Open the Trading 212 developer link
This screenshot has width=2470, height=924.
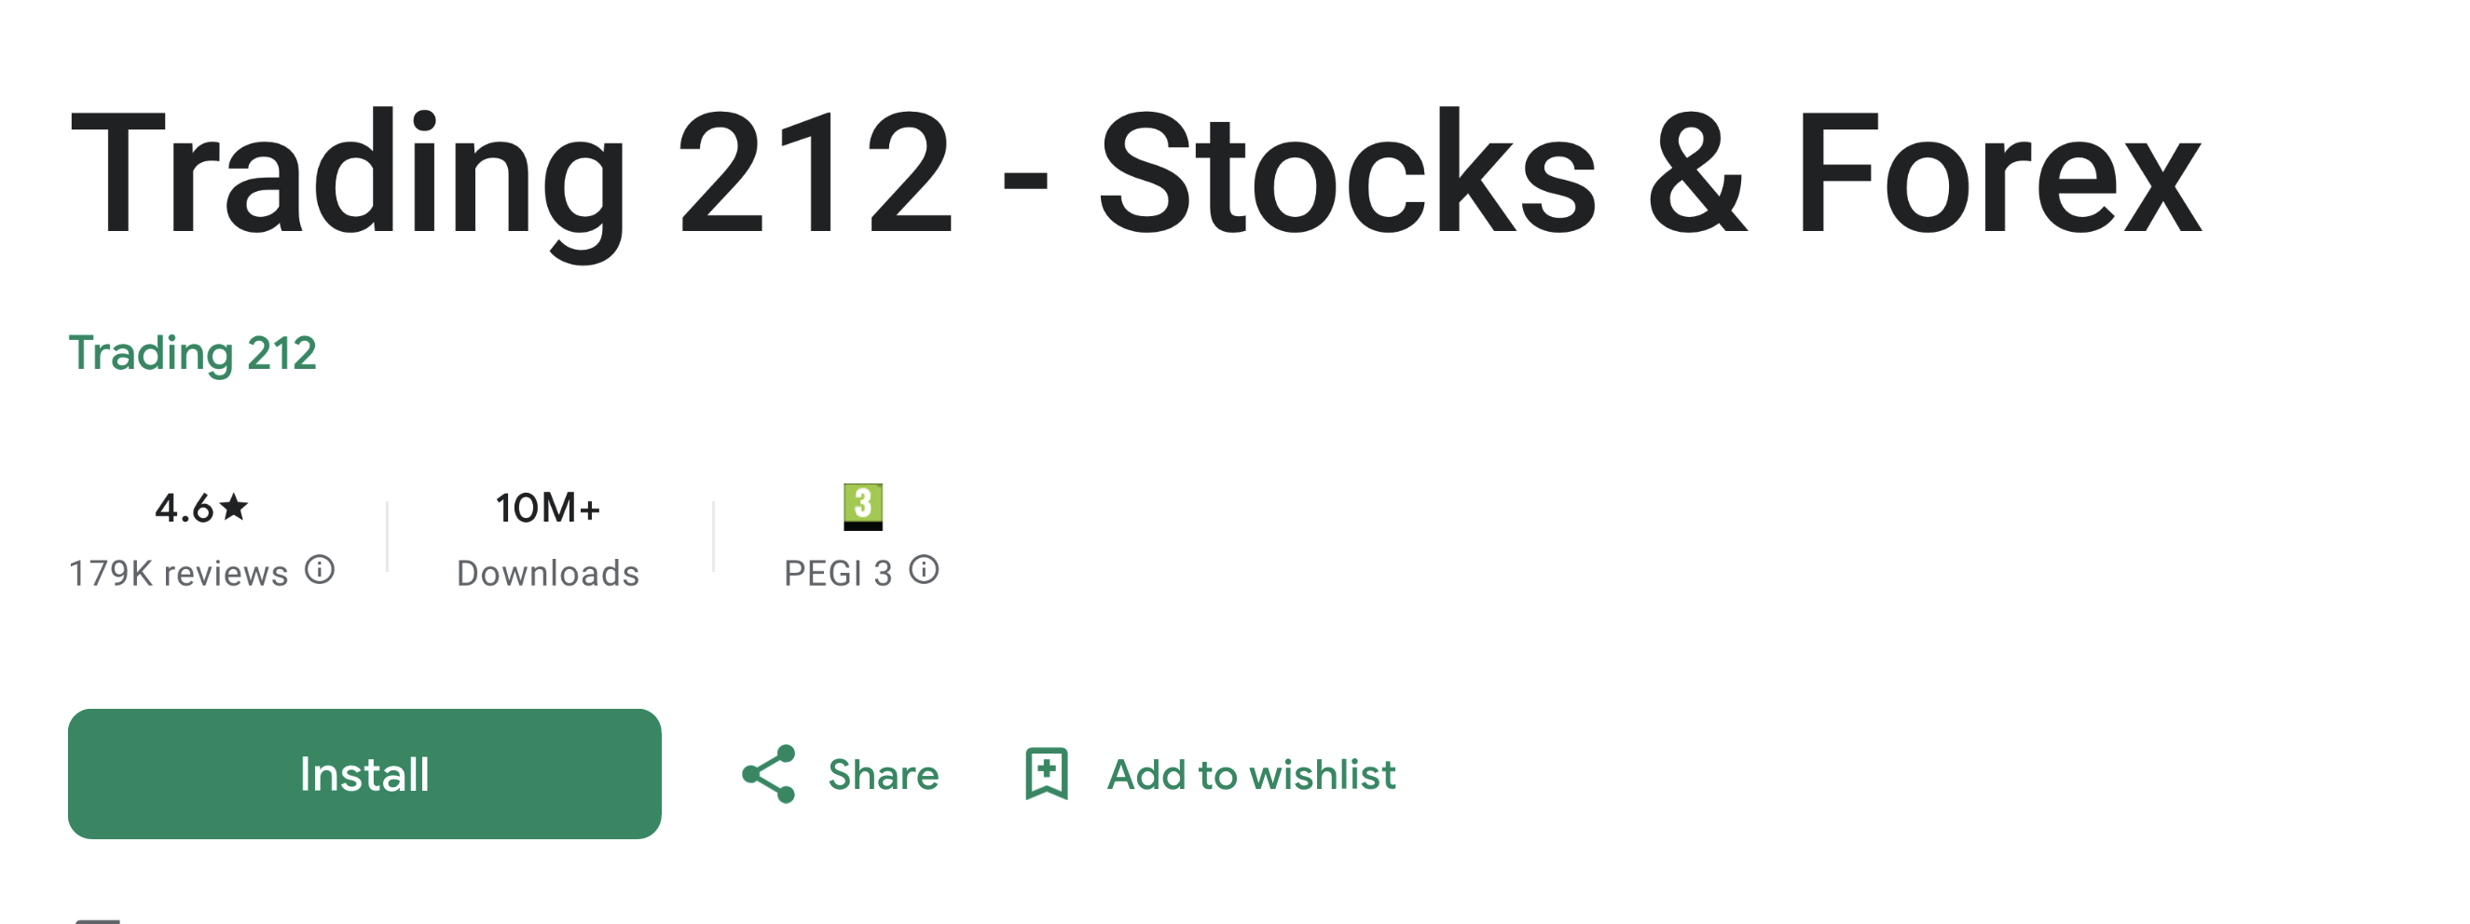[193, 353]
